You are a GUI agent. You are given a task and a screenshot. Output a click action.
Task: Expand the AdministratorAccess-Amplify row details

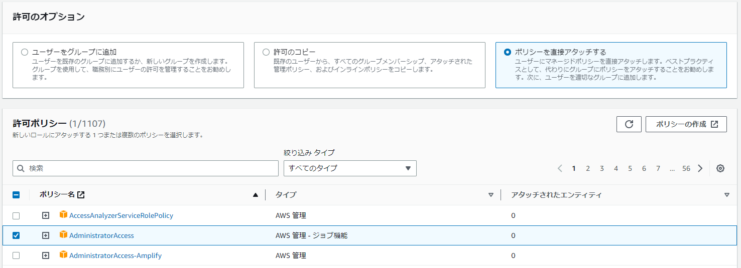click(46, 255)
